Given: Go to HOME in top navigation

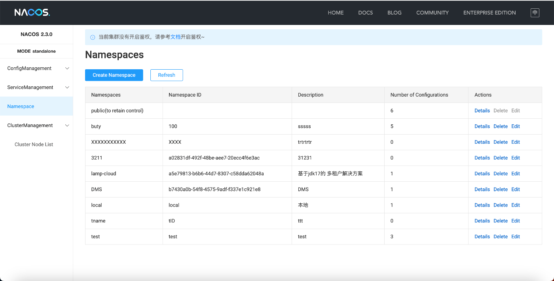Looking at the screenshot, I should pos(336,13).
